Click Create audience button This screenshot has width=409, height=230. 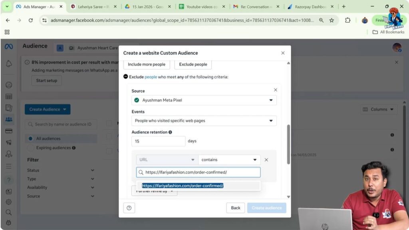click(x=266, y=208)
